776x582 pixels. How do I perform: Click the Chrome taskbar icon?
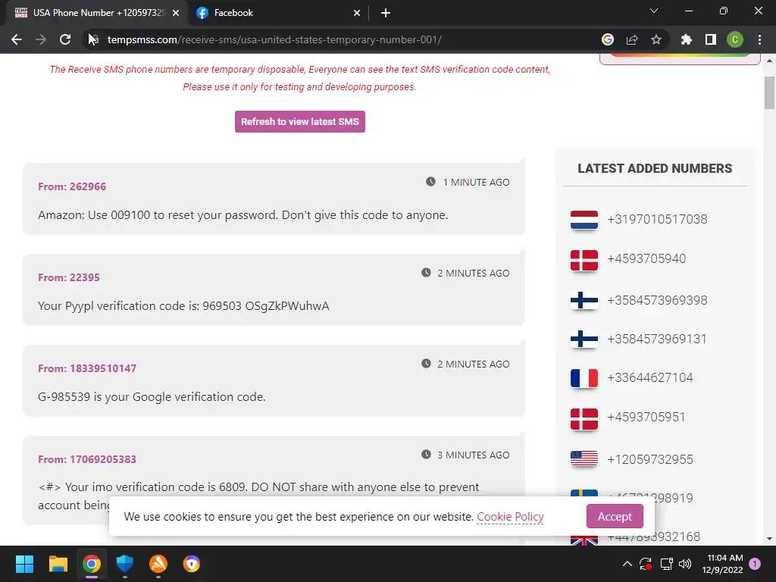click(92, 564)
